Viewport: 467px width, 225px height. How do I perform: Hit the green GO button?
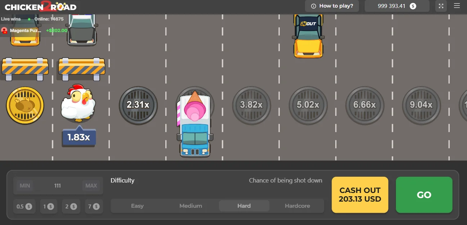[x=424, y=195]
